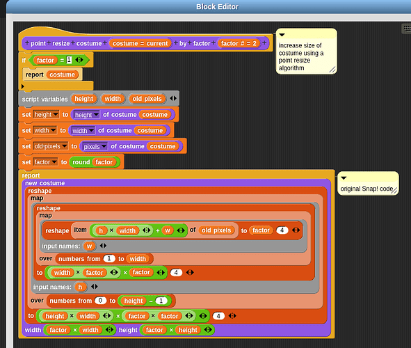Open the old pixels variable dropdown

pyautogui.click(x=65, y=146)
